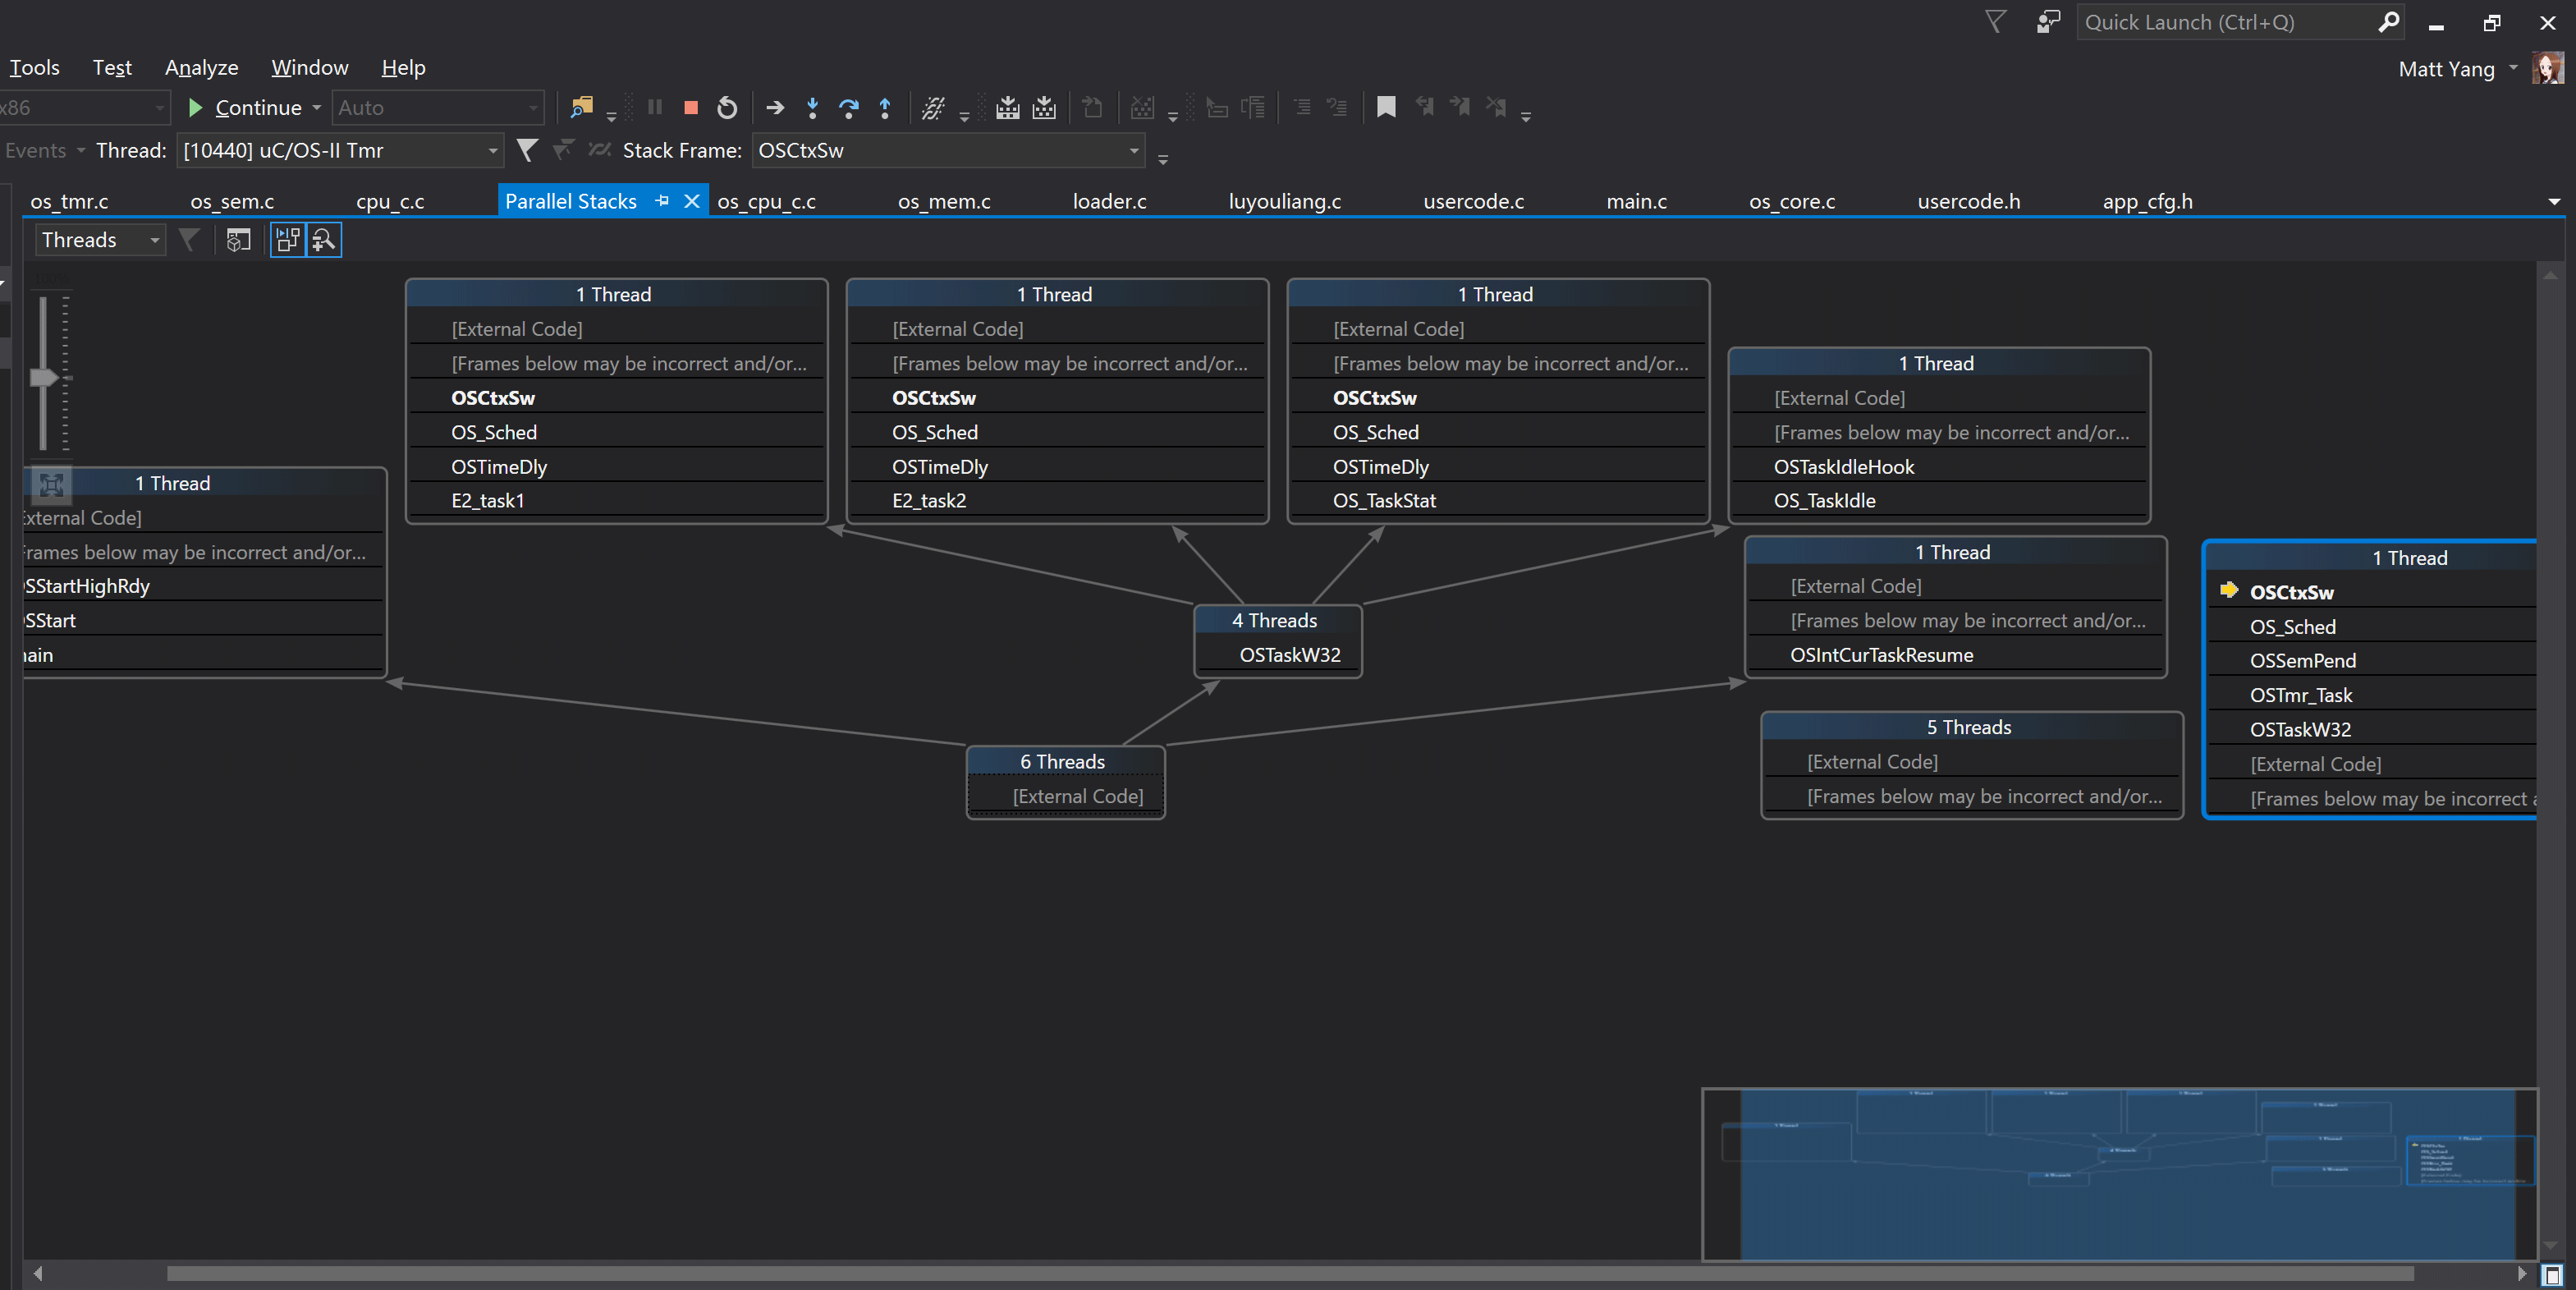Click the bookmark icon in toolbar
Screen dimensions: 2576x1290
(x=1386, y=107)
